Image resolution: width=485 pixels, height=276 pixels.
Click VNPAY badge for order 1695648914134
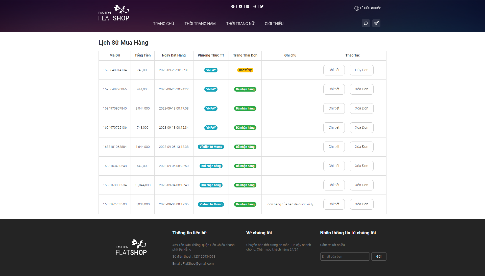point(211,70)
